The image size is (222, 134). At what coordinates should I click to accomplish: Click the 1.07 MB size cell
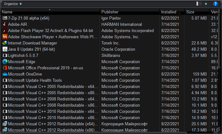[x=199, y=80]
